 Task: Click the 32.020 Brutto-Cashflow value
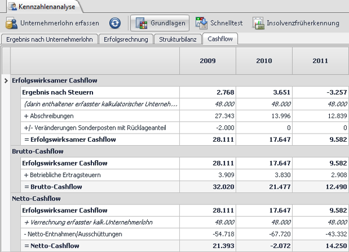click(223, 186)
